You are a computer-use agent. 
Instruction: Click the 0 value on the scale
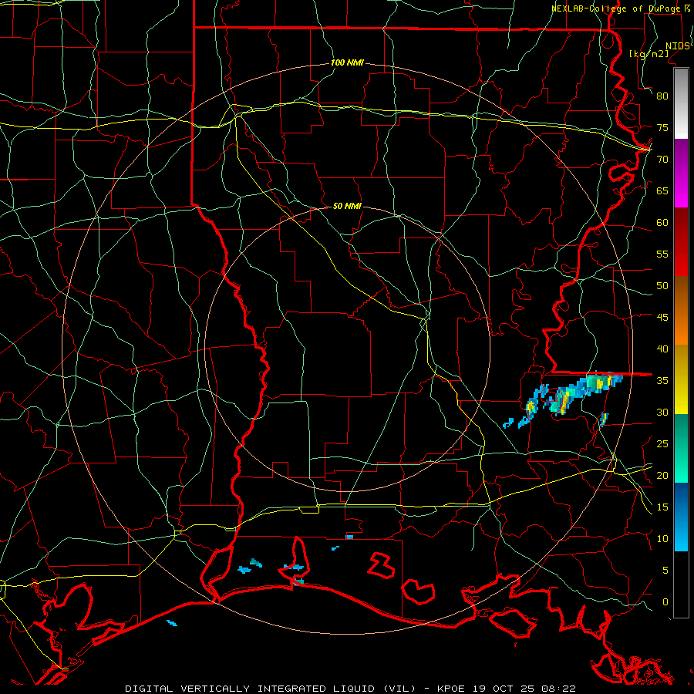pos(665,602)
